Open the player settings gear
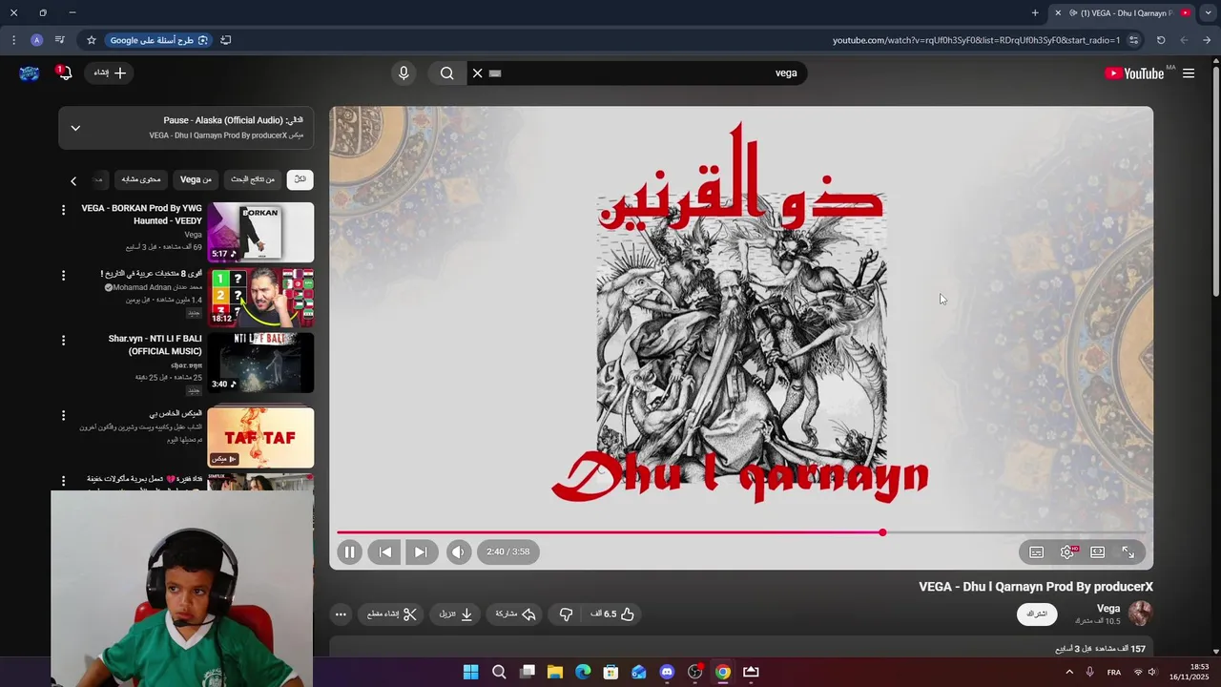 click(1067, 552)
